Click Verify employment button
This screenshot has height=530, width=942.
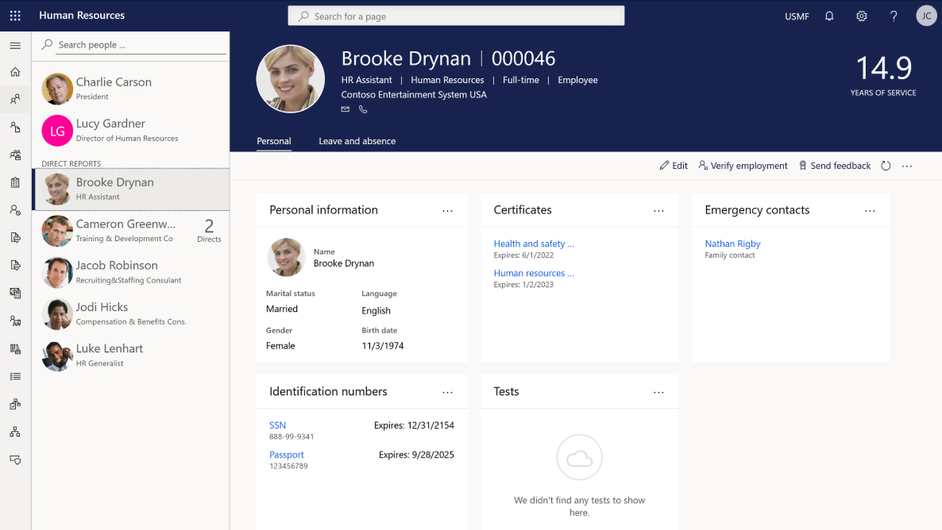coord(743,166)
